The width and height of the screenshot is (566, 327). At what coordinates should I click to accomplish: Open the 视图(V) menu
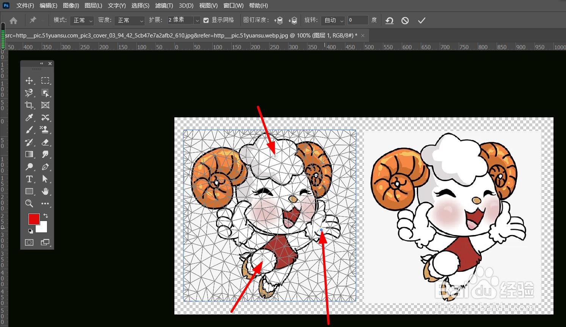[209, 5]
